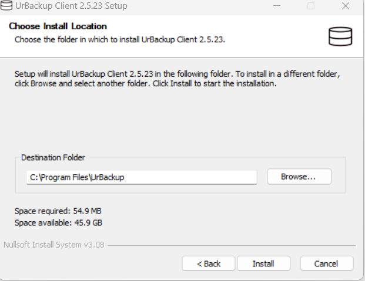Click the Install button
The image size is (365, 281).
tap(263, 263)
